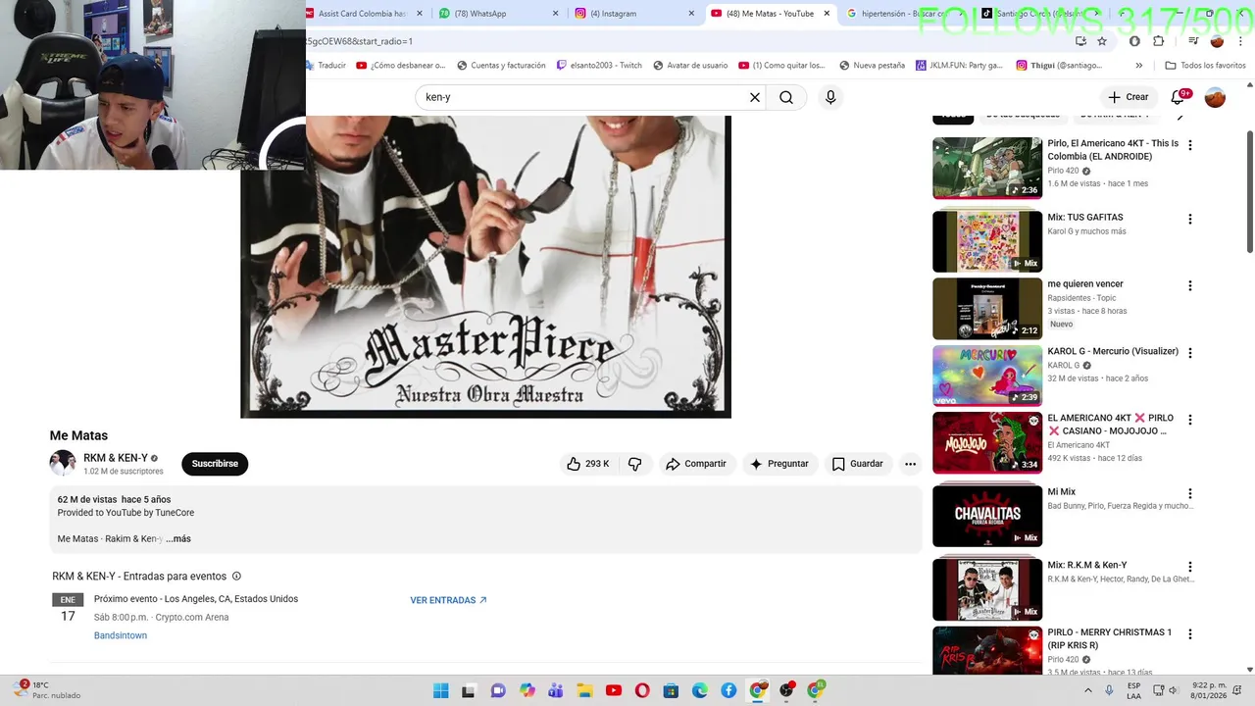Open options for MOJOJOJO video

1190,420
